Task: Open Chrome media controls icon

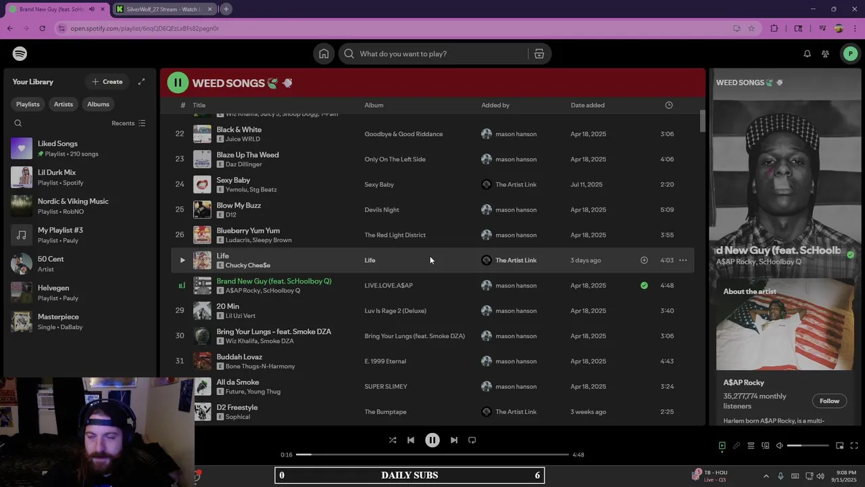Action: point(822,28)
